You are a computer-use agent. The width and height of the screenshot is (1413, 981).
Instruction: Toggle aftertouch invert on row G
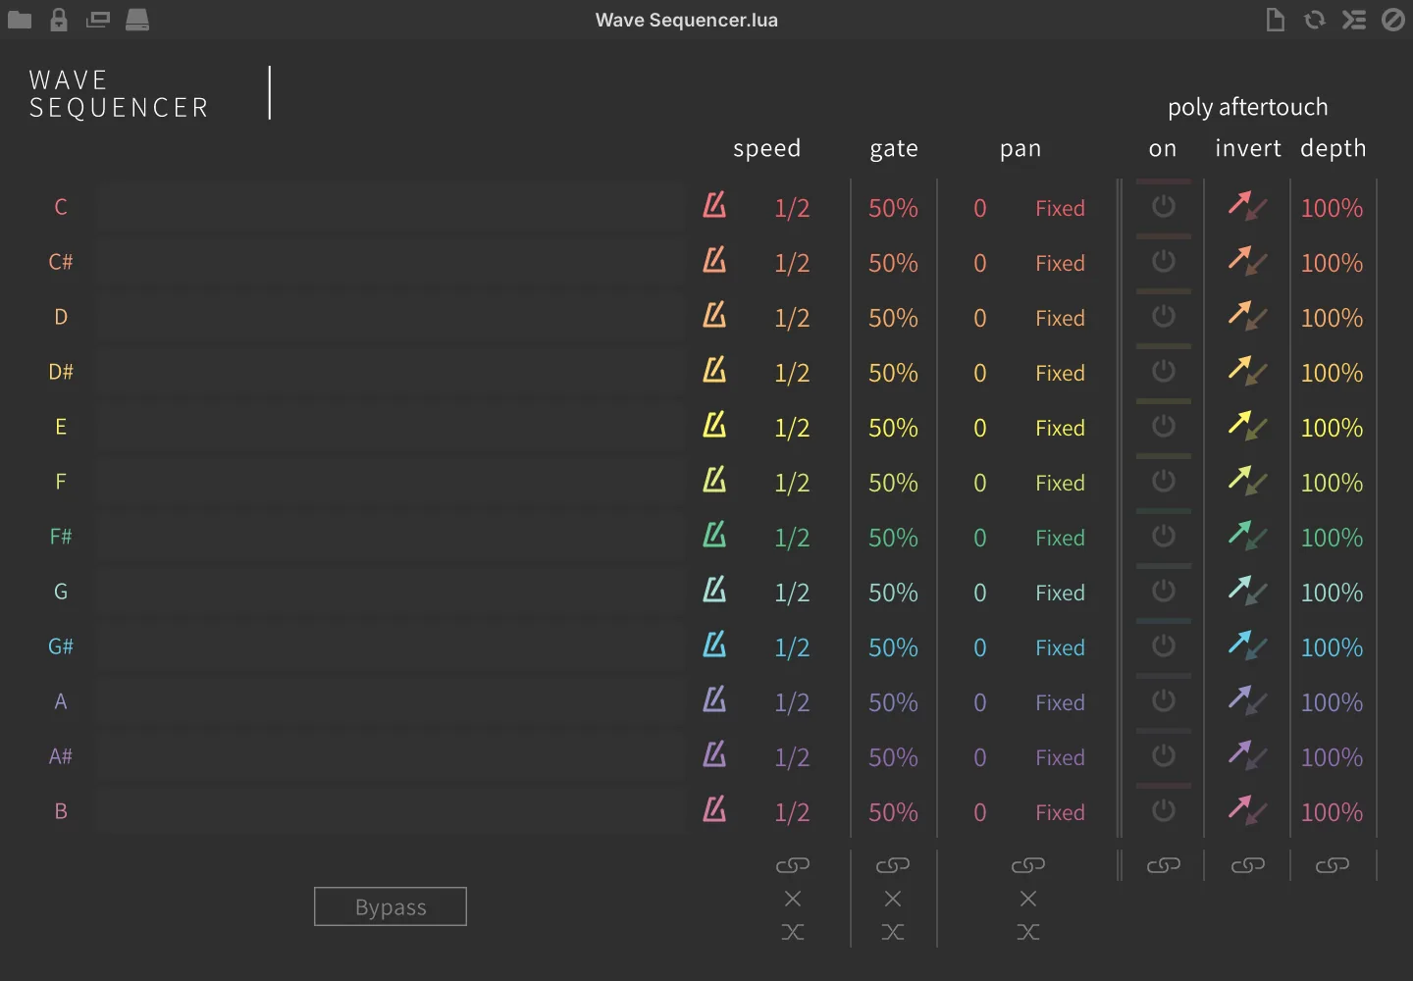point(1247,591)
